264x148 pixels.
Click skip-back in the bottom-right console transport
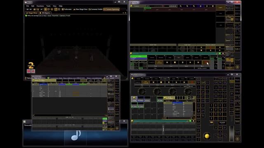153,82
